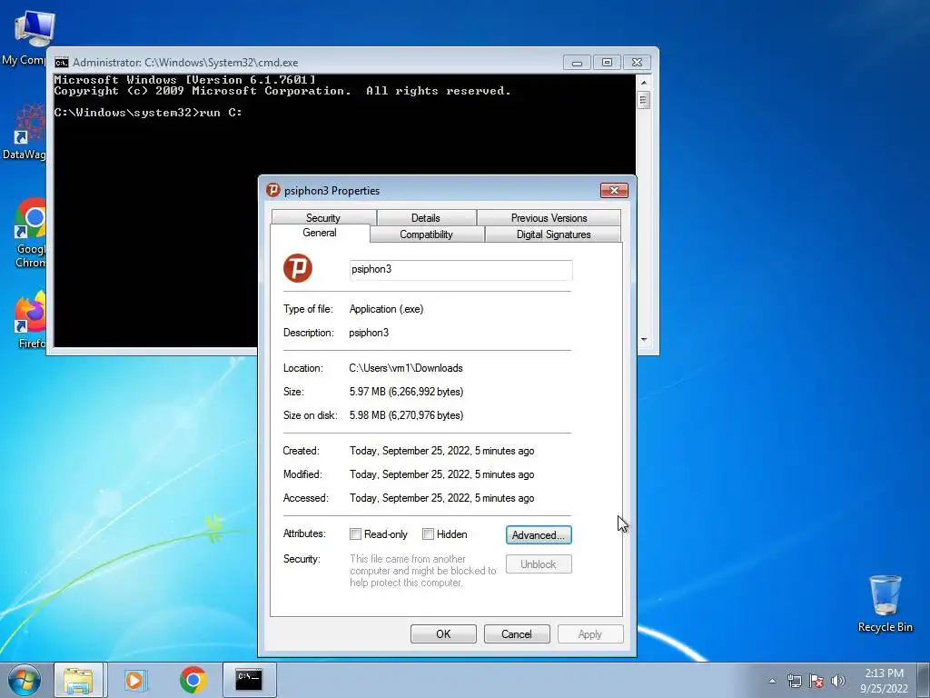This screenshot has width=930, height=698.
Task: Click the network tray icon
Action: point(794,681)
